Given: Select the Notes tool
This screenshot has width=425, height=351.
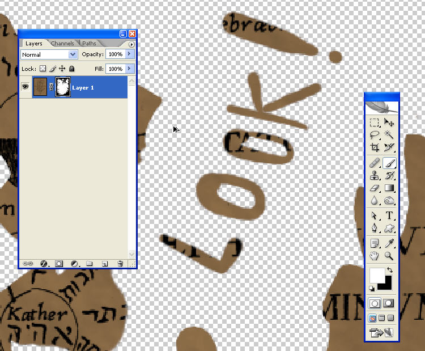Looking at the screenshot, I should [375, 243].
